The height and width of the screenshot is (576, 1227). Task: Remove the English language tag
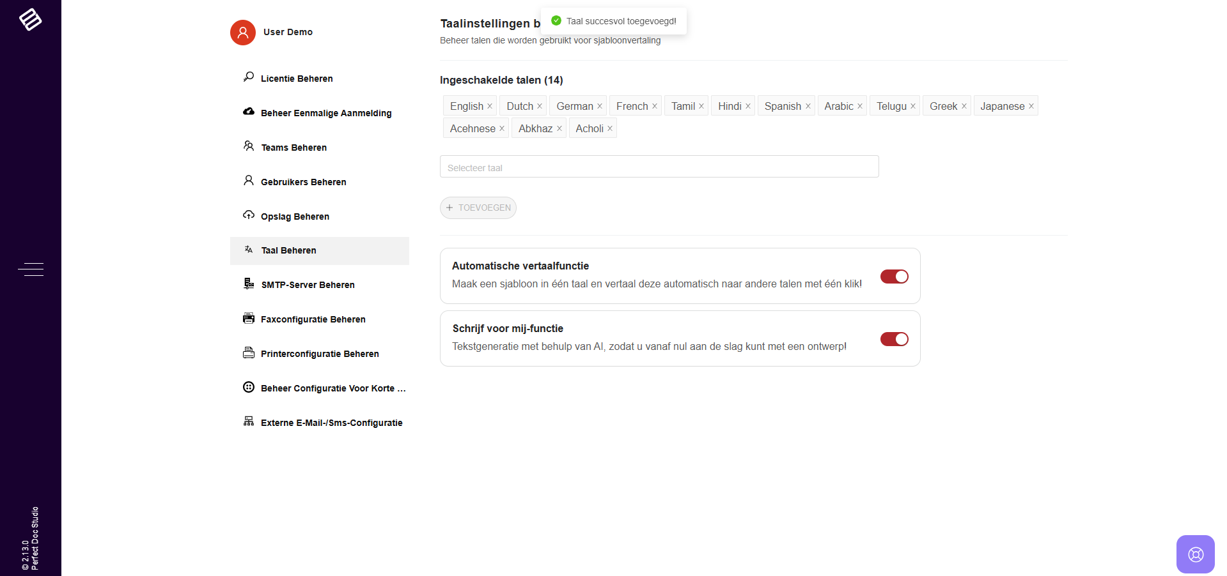[x=490, y=107]
